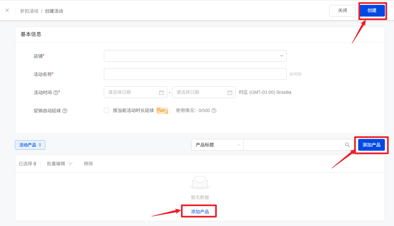Expand the 产品标题 search type dropdown
Screen dimensions: 394x226
click(x=217, y=145)
